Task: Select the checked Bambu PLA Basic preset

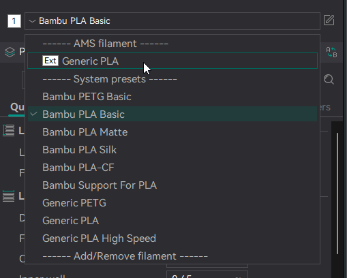Action: (172, 114)
